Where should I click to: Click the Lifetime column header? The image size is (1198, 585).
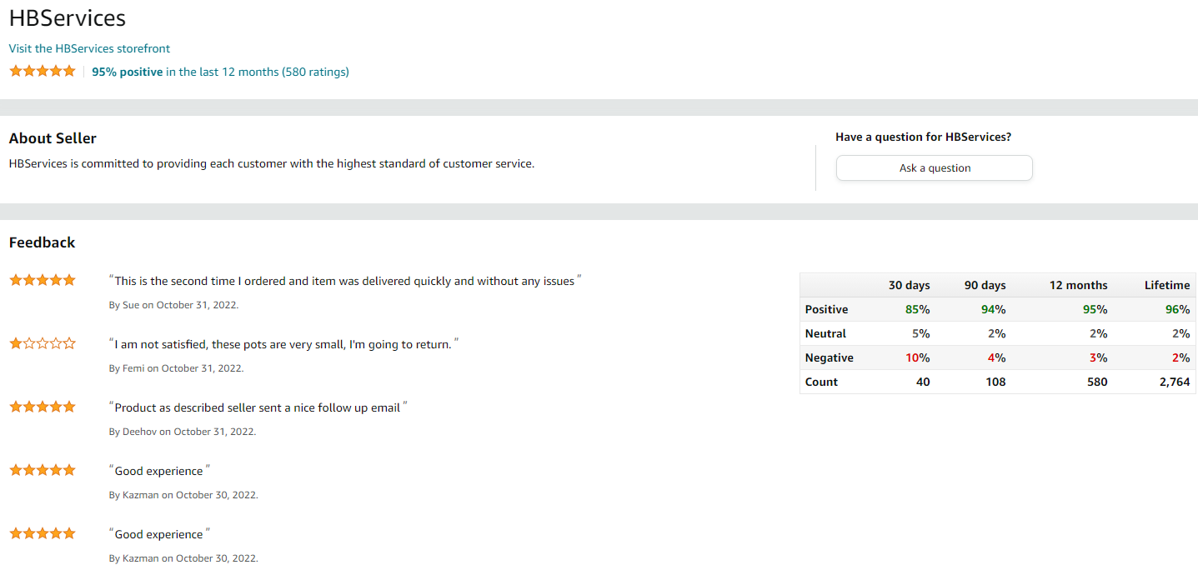tap(1167, 285)
